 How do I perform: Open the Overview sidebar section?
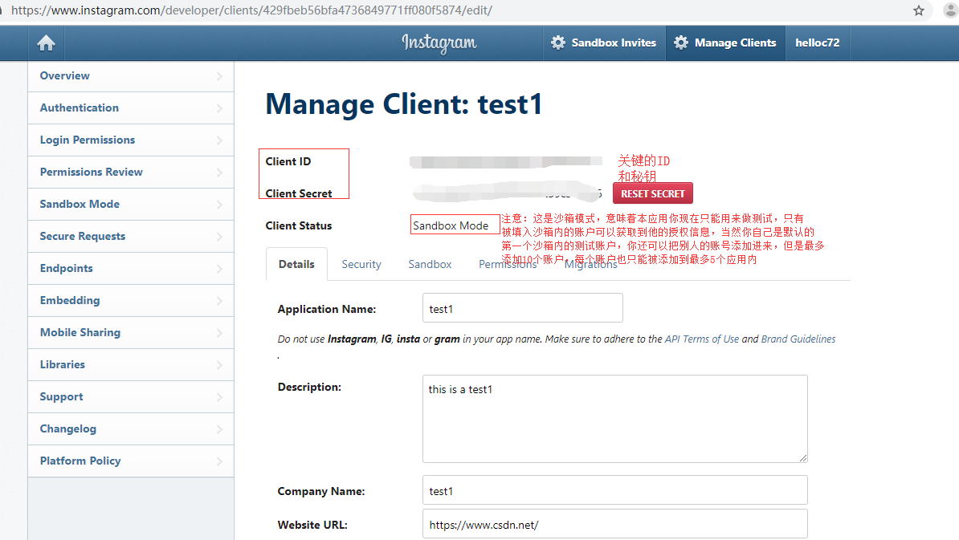pyautogui.click(x=131, y=75)
